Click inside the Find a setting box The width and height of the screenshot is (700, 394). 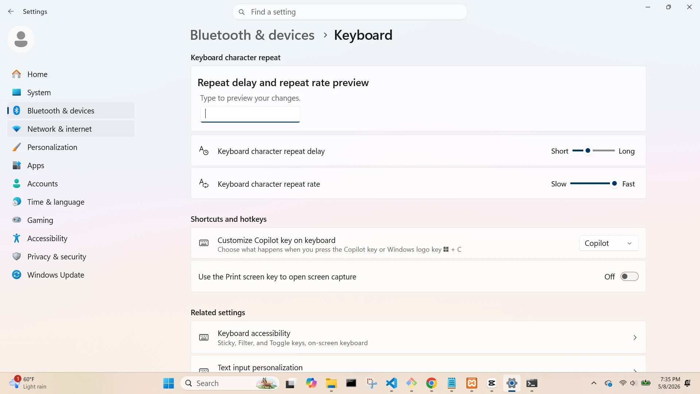[x=350, y=12]
